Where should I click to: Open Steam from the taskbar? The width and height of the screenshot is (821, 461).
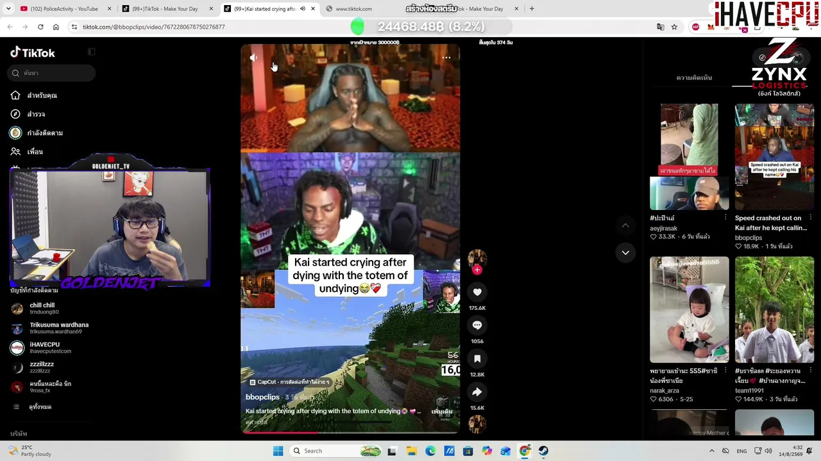pos(543,451)
